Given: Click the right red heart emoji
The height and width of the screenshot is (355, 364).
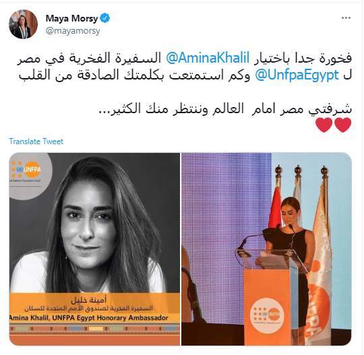Looking at the screenshot, I should [x=343, y=125].
